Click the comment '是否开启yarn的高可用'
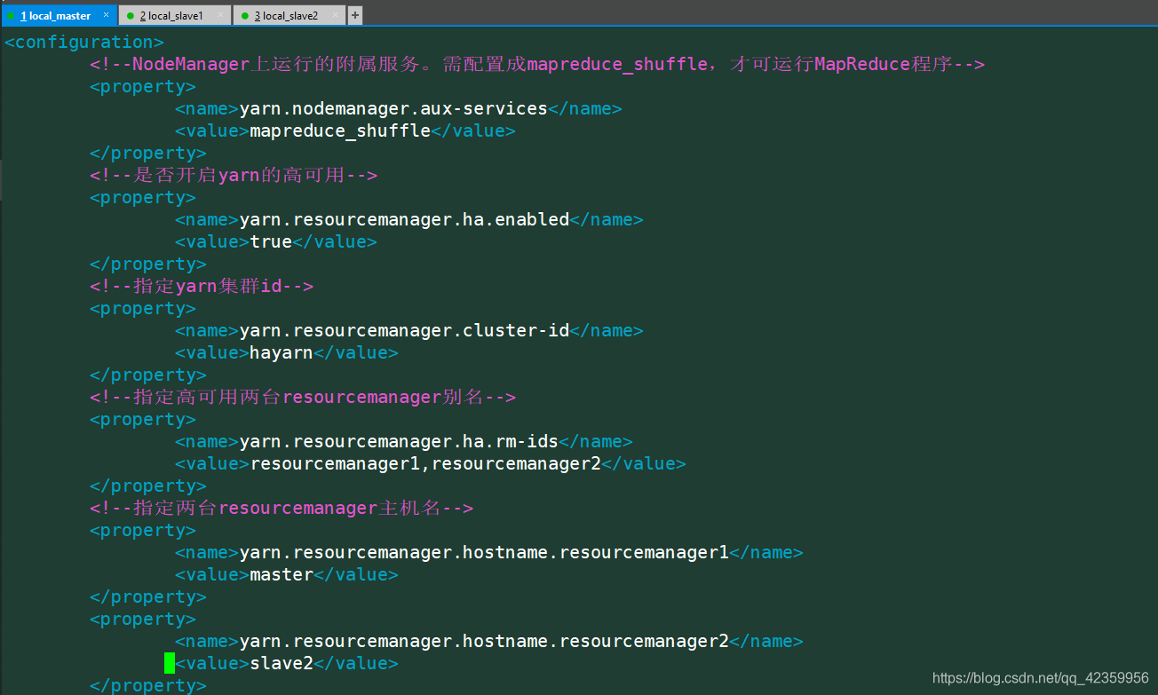The image size is (1158, 695). tap(234, 175)
